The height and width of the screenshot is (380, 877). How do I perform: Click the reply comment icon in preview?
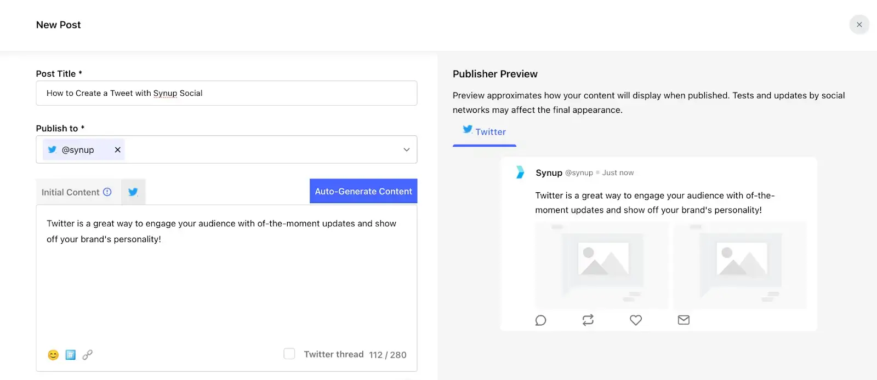pyautogui.click(x=540, y=320)
